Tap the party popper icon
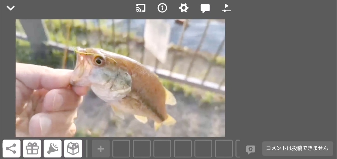Viewport: 337px width, 159px height. click(53, 149)
